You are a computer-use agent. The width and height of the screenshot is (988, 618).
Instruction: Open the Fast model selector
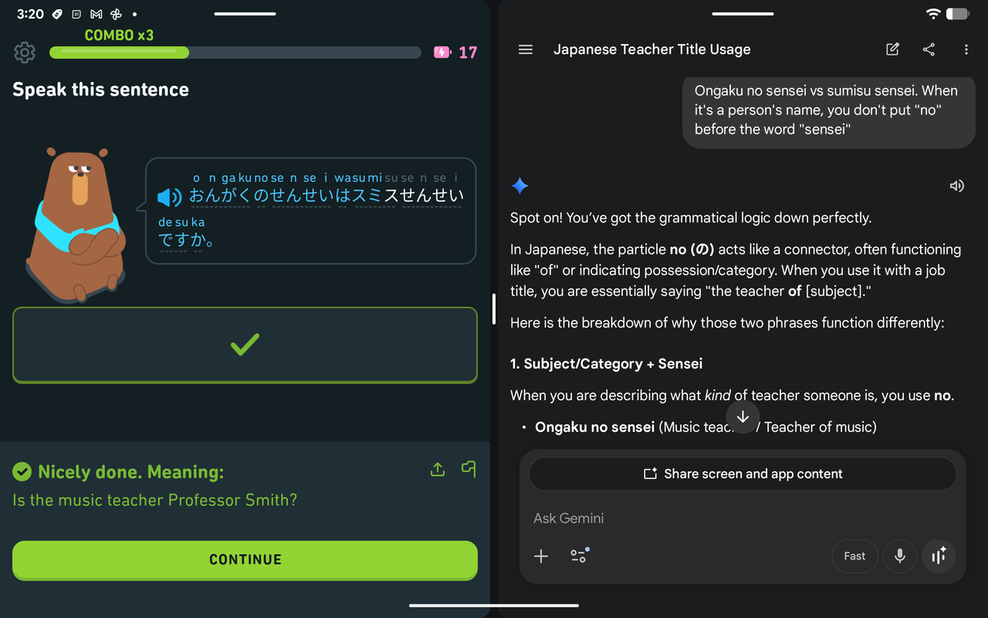(854, 556)
